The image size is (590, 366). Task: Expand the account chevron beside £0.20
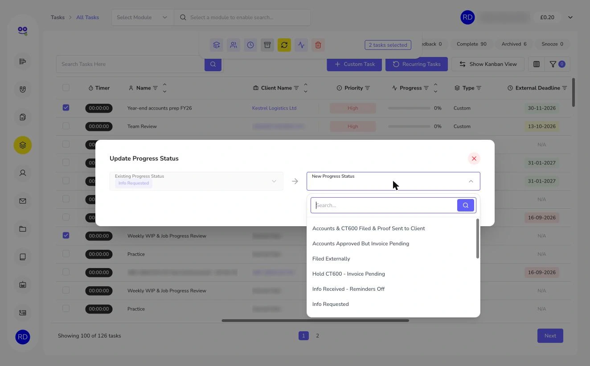pos(570,17)
